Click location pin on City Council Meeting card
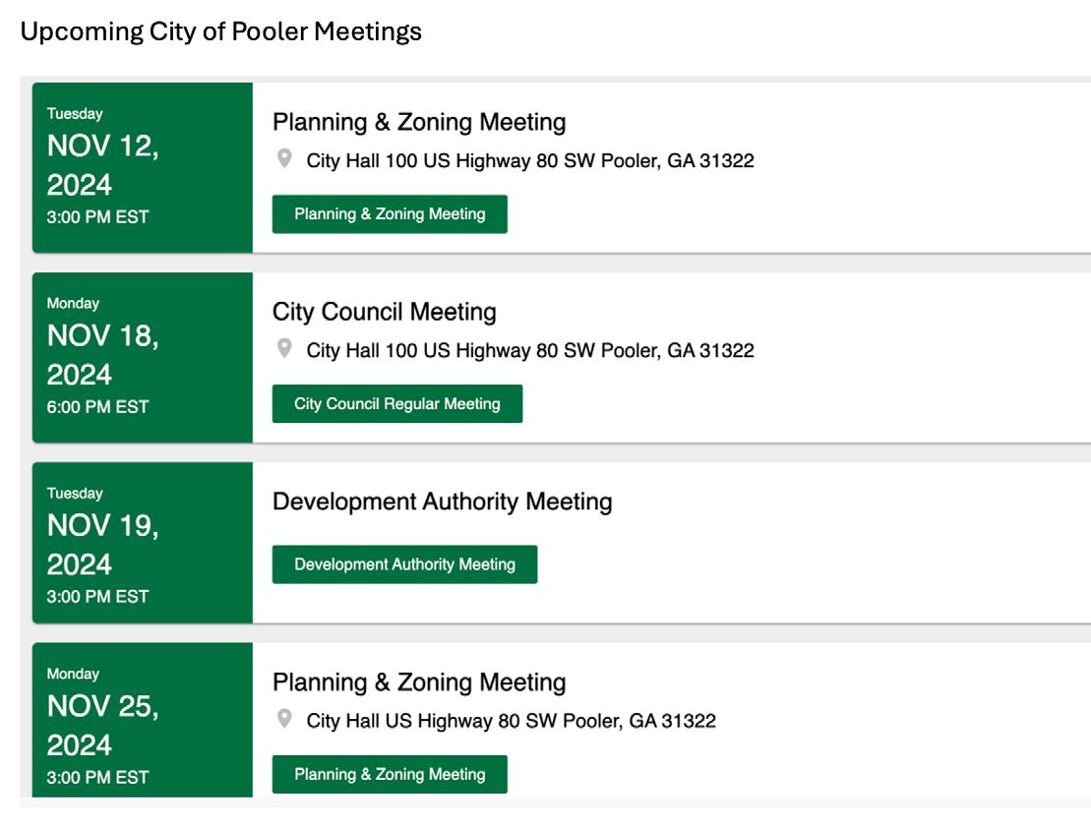This screenshot has width=1091, height=830. point(284,348)
